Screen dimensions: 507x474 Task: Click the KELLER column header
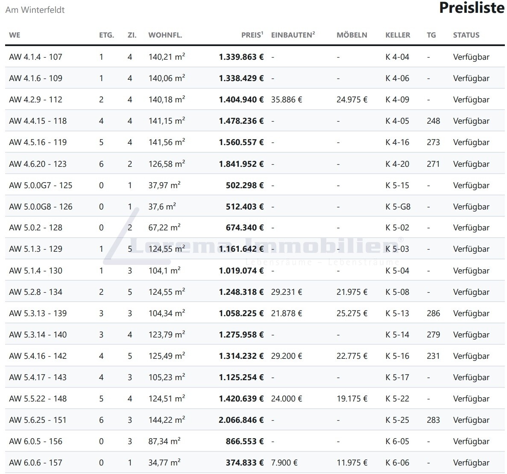[x=398, y=35]
